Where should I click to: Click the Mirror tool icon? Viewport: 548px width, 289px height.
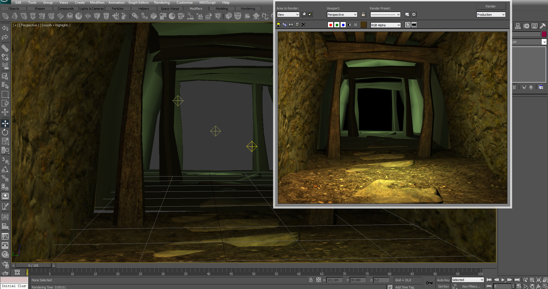(x=5, y=217)
